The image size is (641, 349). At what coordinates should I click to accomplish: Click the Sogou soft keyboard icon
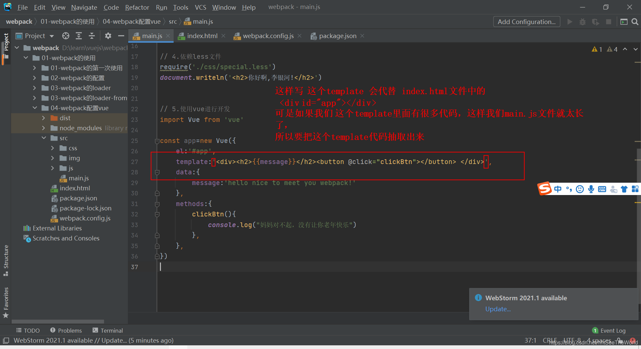[602, 189]
